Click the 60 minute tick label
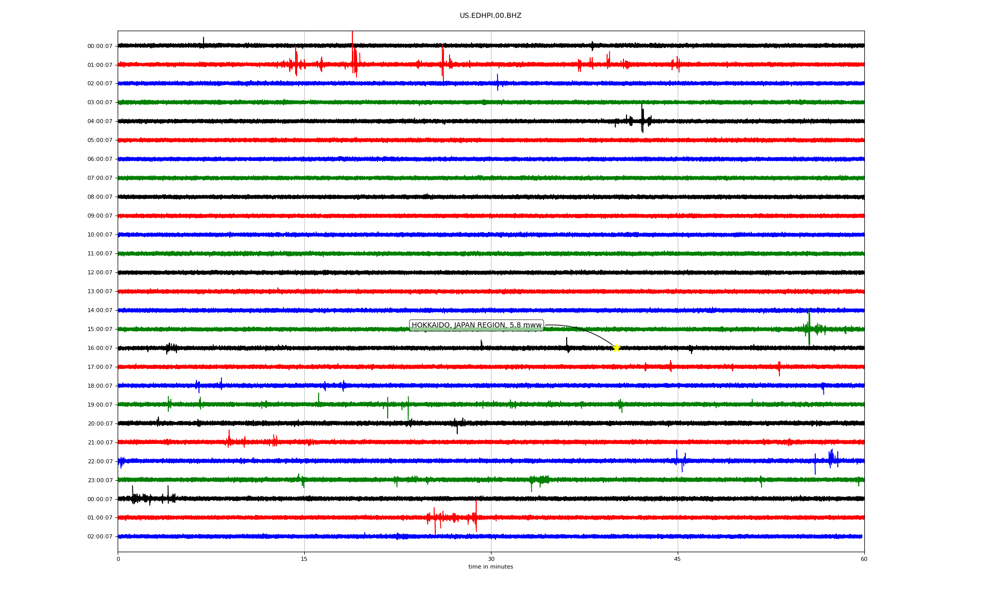This screenshot has height=613, width=982. point(864,559)
